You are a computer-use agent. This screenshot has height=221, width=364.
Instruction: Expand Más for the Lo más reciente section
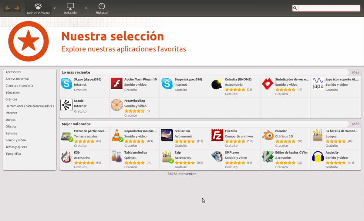pyautogui.click(x=355, y=72)
